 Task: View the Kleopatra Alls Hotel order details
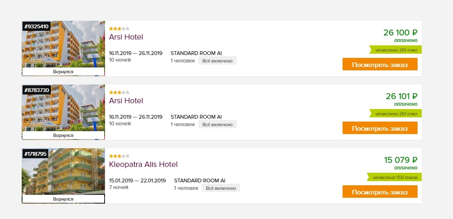[380, 192]
